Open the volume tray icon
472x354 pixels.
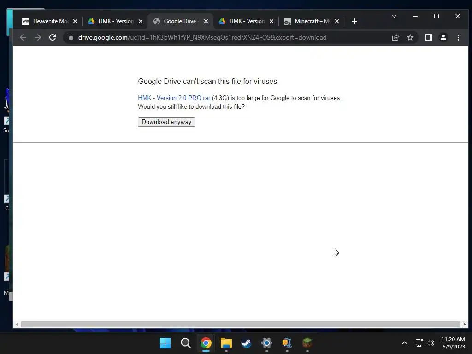431,343
